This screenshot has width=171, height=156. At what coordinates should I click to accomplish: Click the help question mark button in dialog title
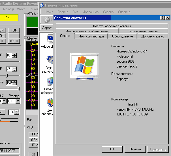tap(162, 18)
